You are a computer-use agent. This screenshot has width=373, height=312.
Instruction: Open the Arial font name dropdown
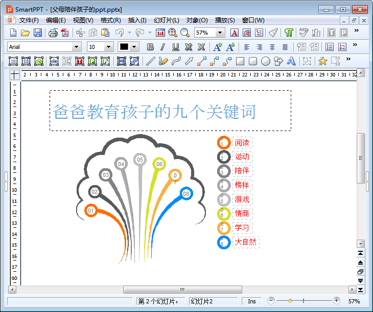77,47
